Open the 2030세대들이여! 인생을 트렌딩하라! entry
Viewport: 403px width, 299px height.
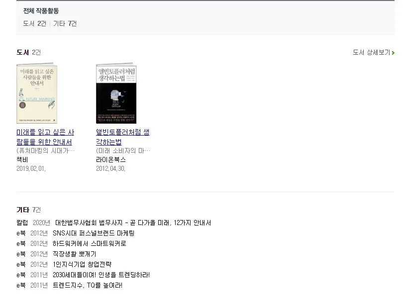[101, 275]
